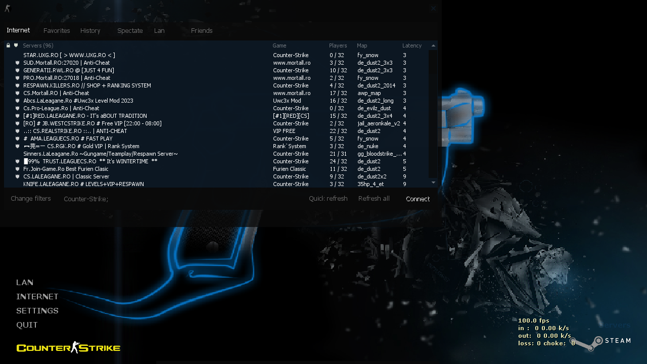The height and width of the screenshot is (364, 647).
Task: Open the Spectate tab
Action: click(130, 31)
